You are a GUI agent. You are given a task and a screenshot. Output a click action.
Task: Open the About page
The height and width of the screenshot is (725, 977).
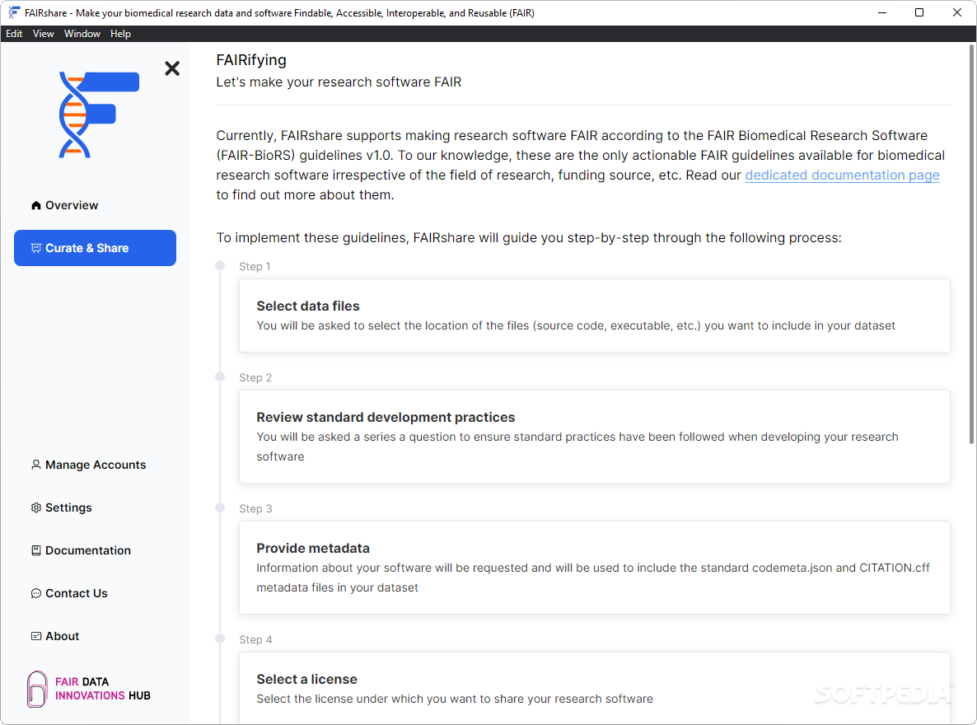click(x=95, y=636)
